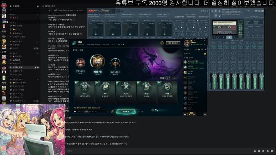The image size is (276, 155).
Task: Click the cassette rewind button in Voicemeeter
Action: pyautogui.click(x=214, y=37)
